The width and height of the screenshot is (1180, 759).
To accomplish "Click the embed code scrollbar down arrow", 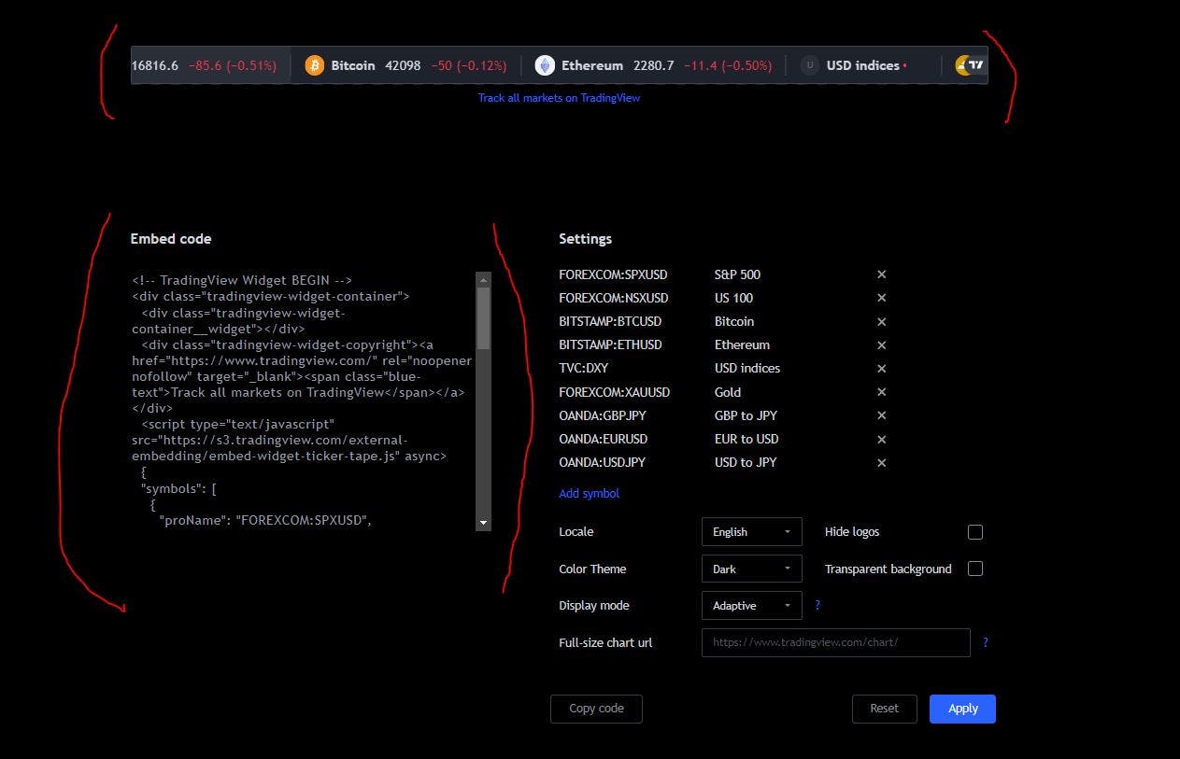I will pos(483,523).
